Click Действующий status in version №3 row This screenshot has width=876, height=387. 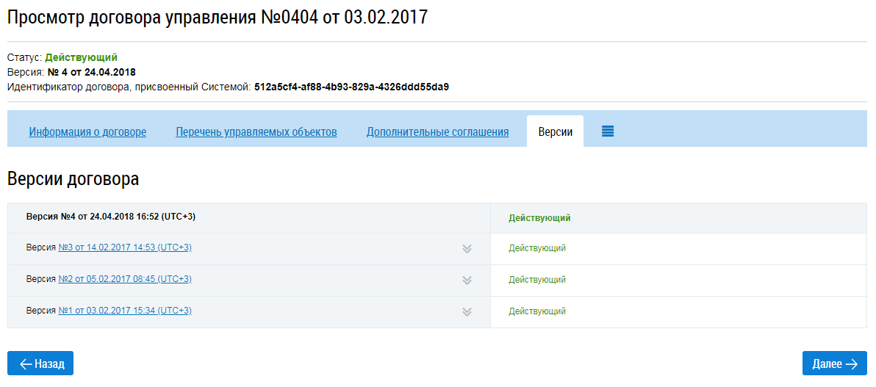click(x=537, y=248)
